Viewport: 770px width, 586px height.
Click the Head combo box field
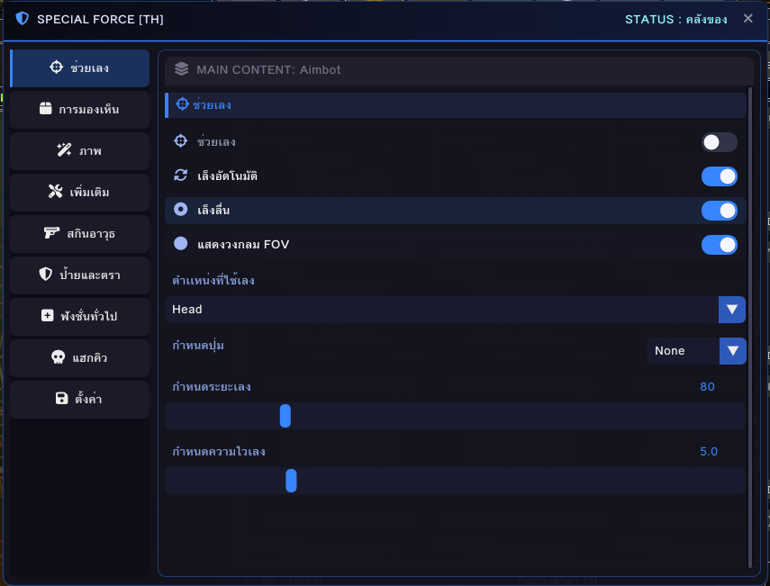click(455, 310)
